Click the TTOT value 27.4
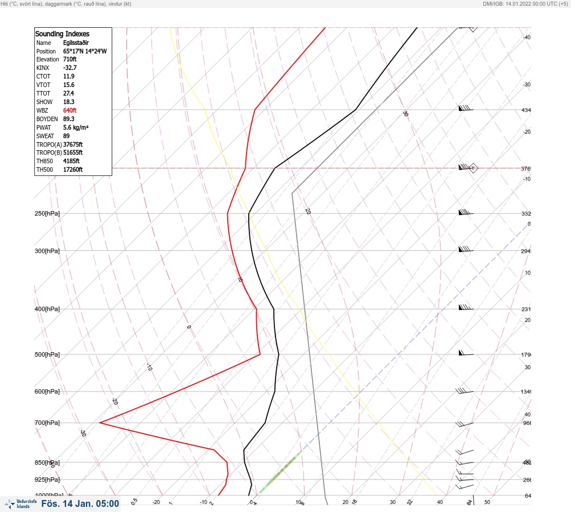This screenshot has width=571, height=512. click(x=68, y=93)
